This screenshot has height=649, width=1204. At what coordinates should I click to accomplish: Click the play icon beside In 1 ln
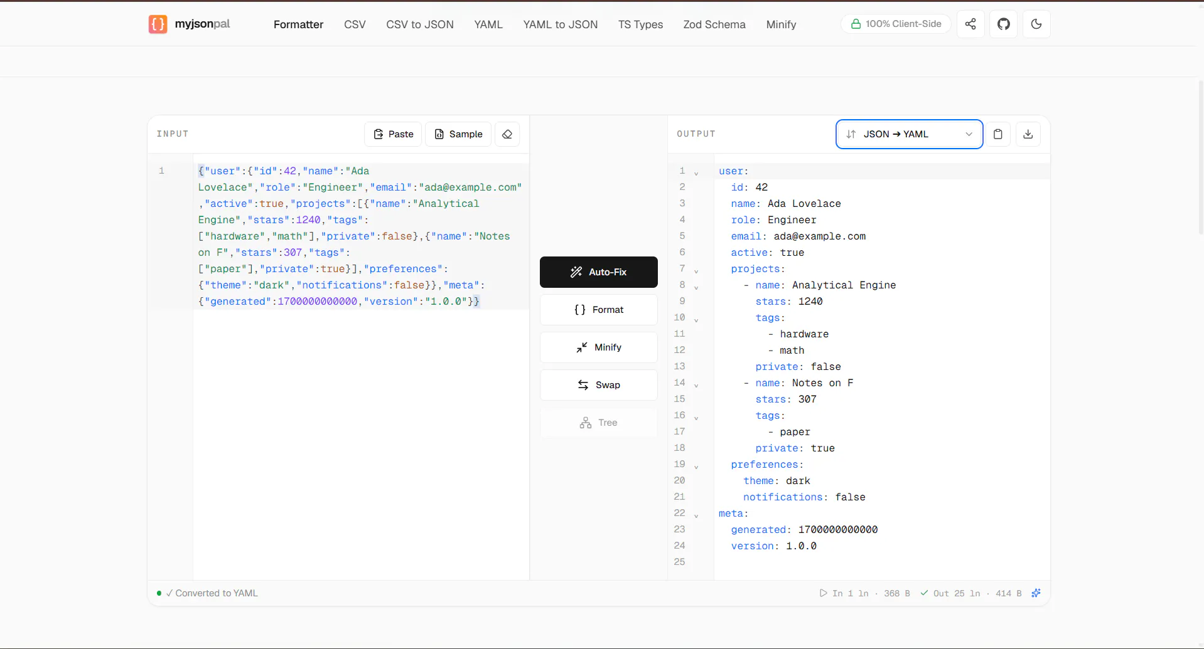tap(823, 593)
